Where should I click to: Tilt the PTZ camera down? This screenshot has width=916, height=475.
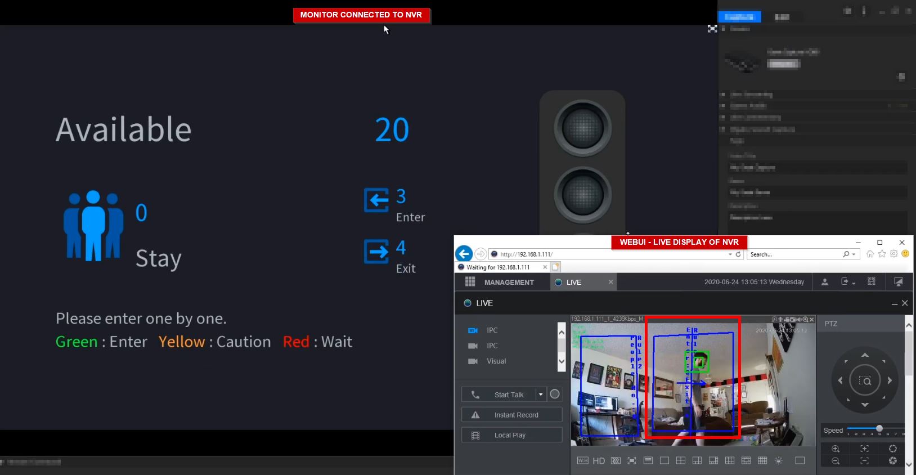(865, 405)
